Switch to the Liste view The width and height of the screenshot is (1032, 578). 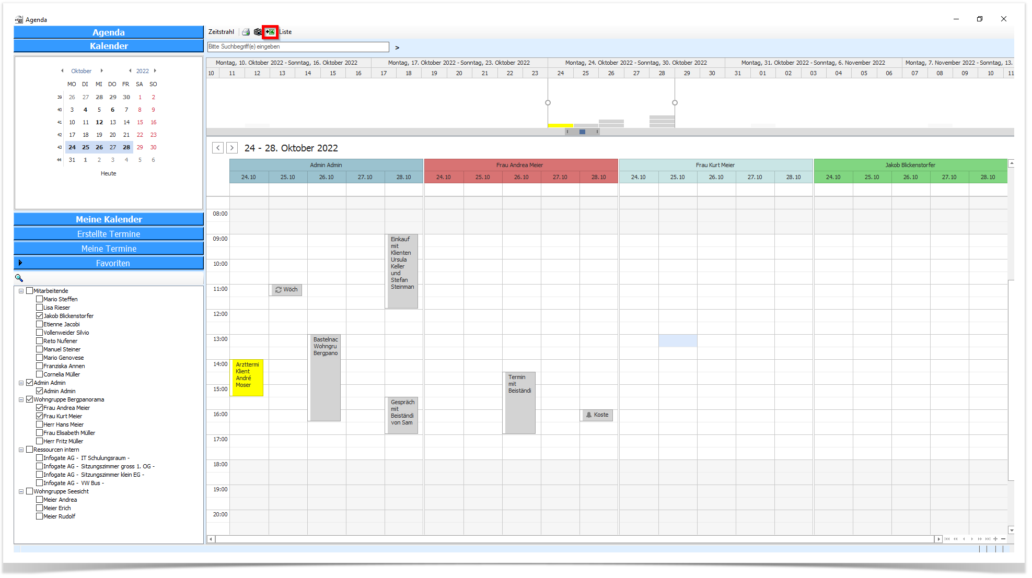click(x=285, y=32)
